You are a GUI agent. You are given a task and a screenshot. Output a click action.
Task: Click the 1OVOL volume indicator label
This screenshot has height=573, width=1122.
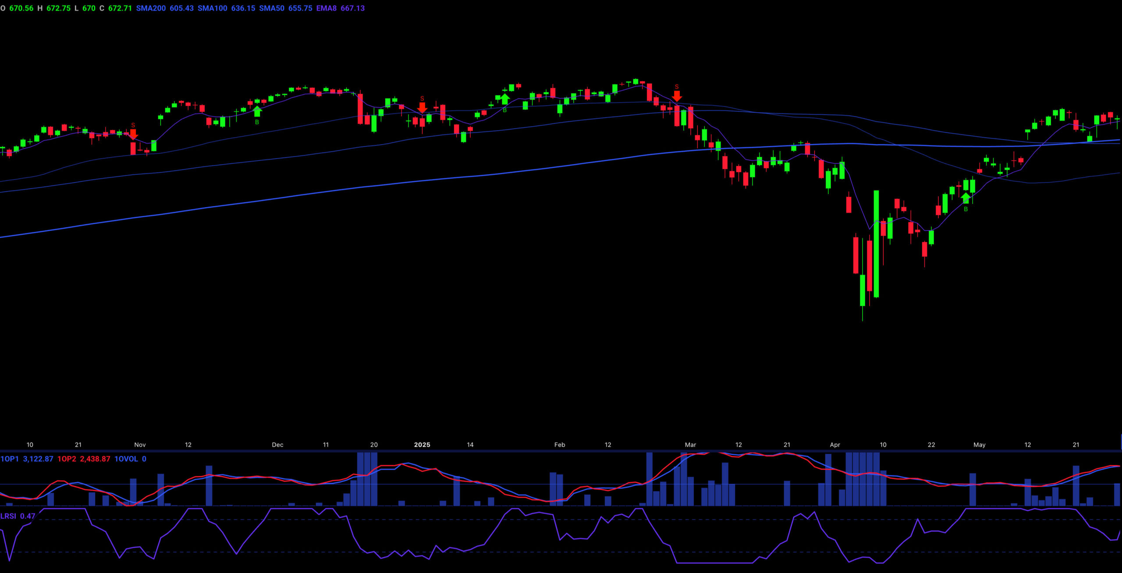(126, 459)
